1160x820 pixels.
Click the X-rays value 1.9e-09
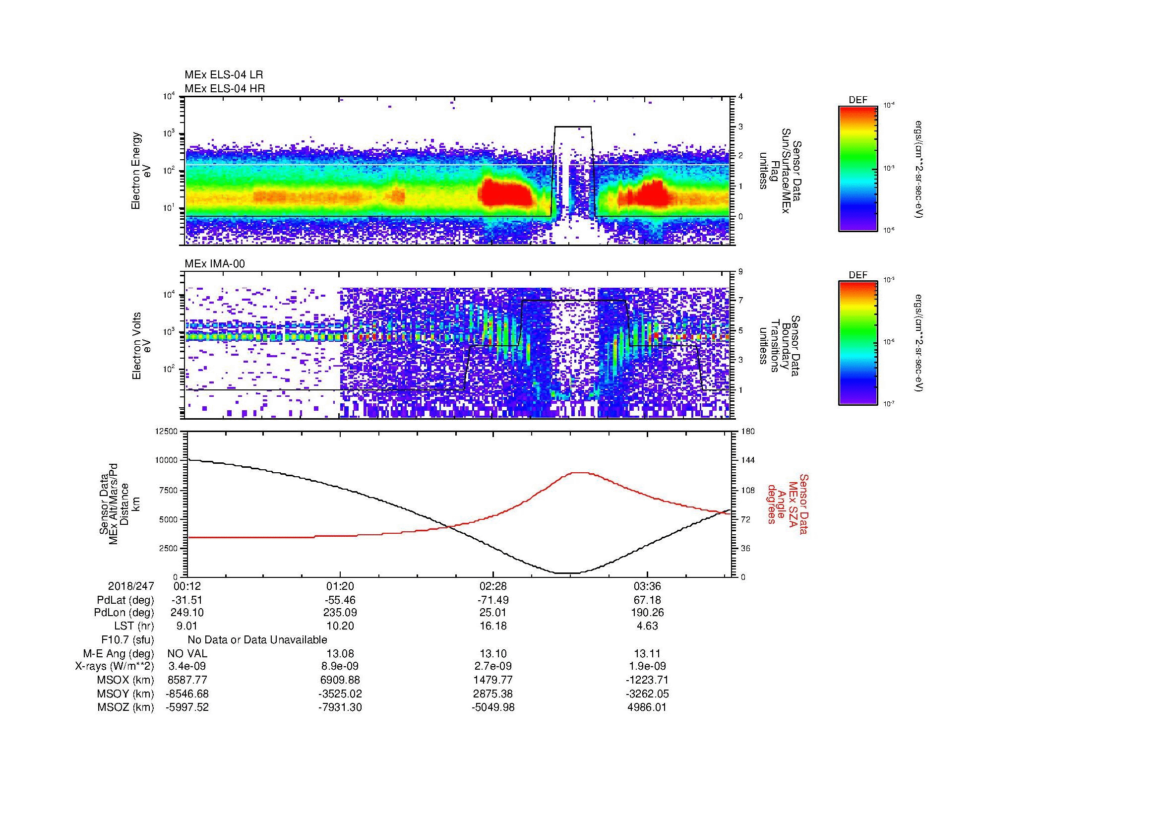[647, 666]
